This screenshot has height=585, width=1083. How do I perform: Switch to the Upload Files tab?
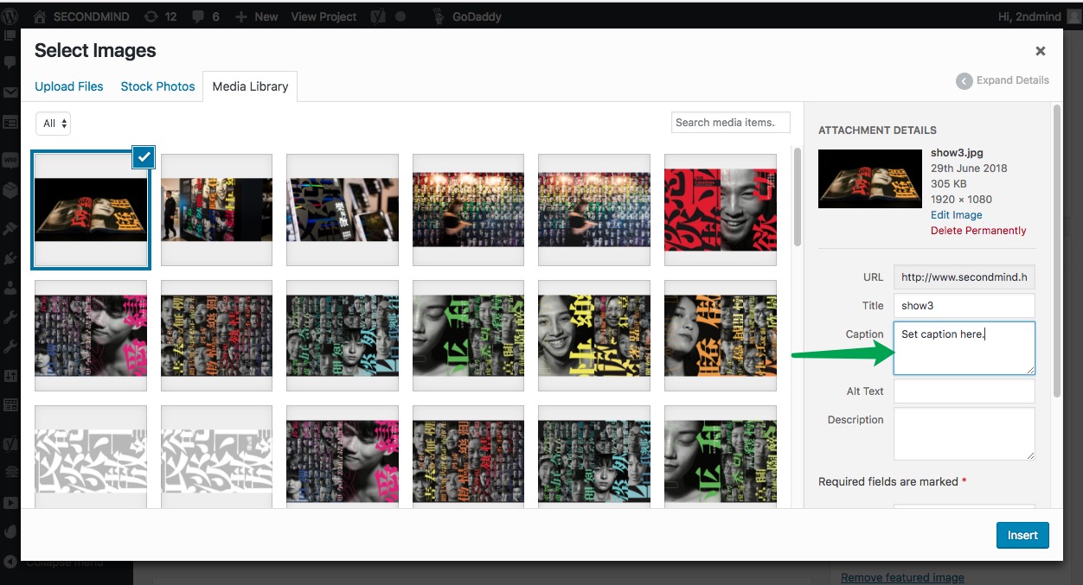pyautogui.click(x=69, y=86)
